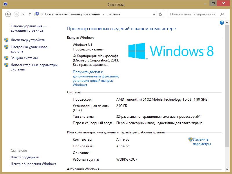Expand the address bar history dropdown

(x=154, y=14)
